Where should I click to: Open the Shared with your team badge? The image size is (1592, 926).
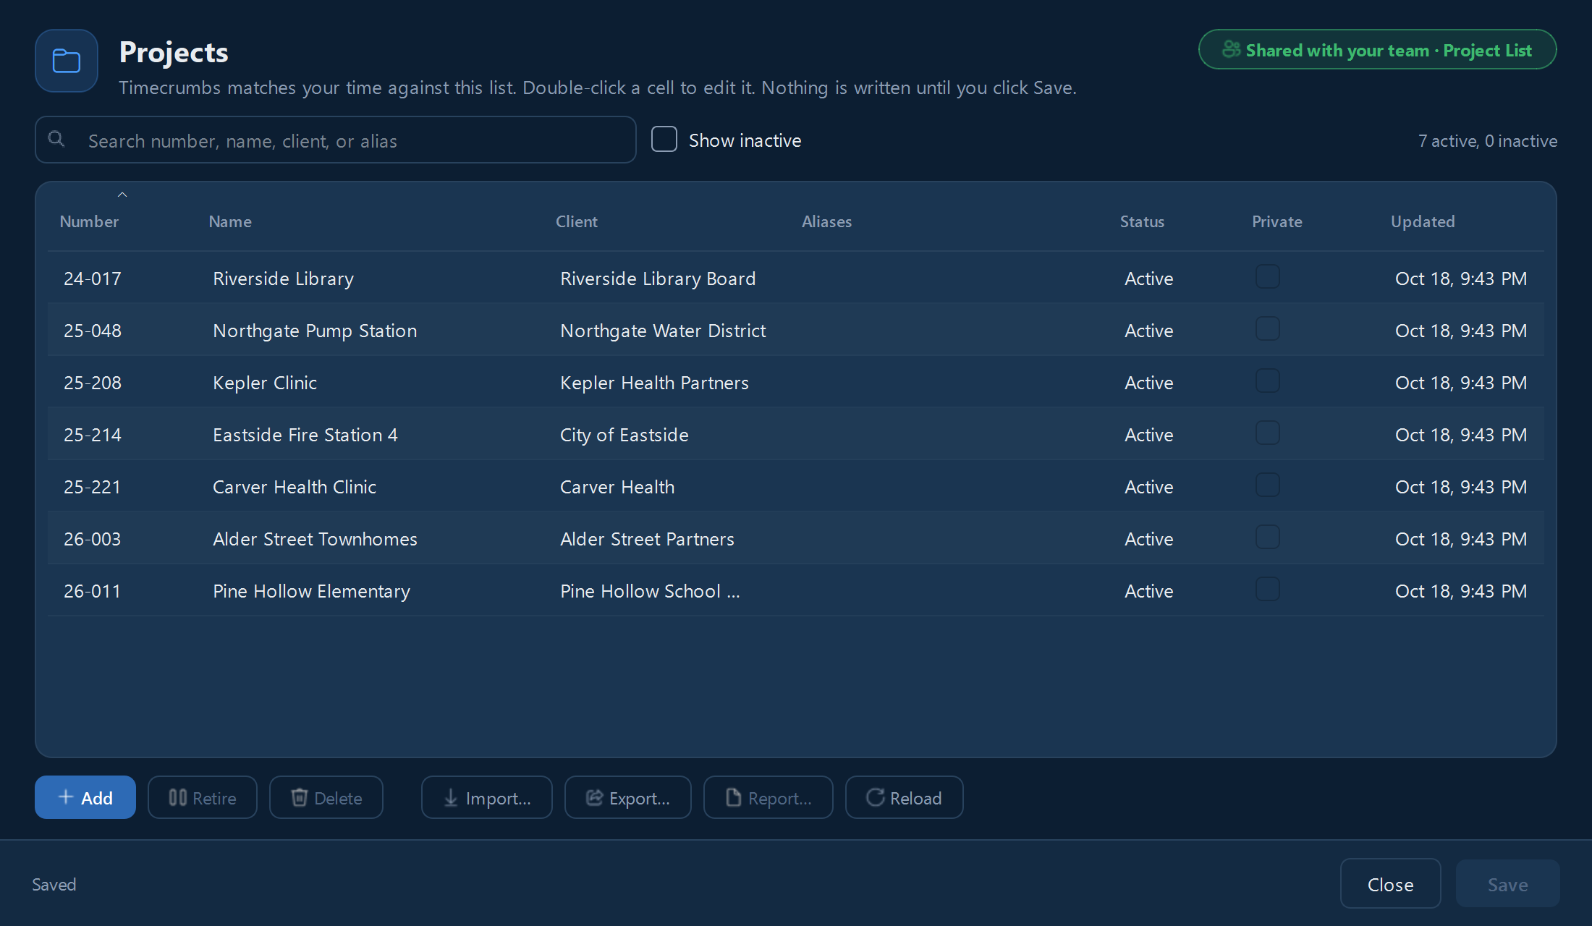(x=1378, y=49)
